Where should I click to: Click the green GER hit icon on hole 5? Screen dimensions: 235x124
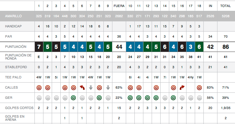pyautogui.click(x=73, y=98)
